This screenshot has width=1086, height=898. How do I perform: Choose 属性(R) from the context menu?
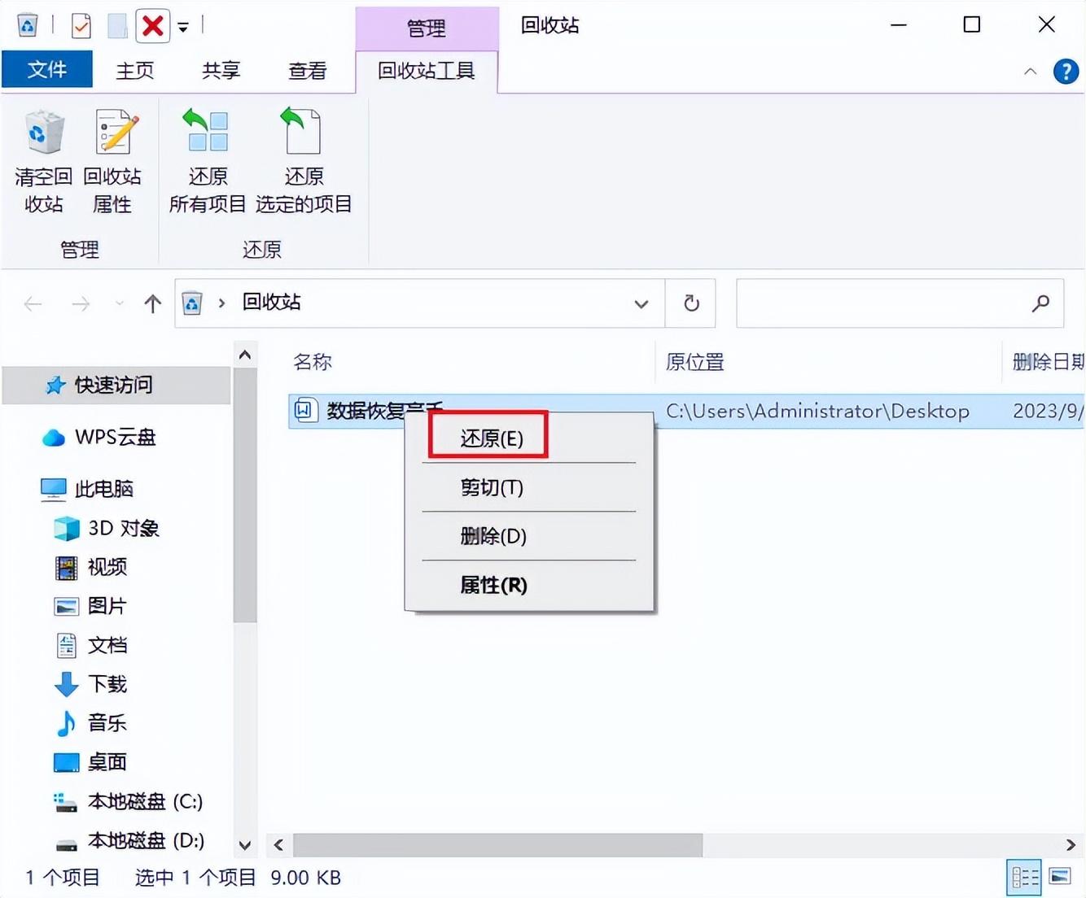click(493, 585)
